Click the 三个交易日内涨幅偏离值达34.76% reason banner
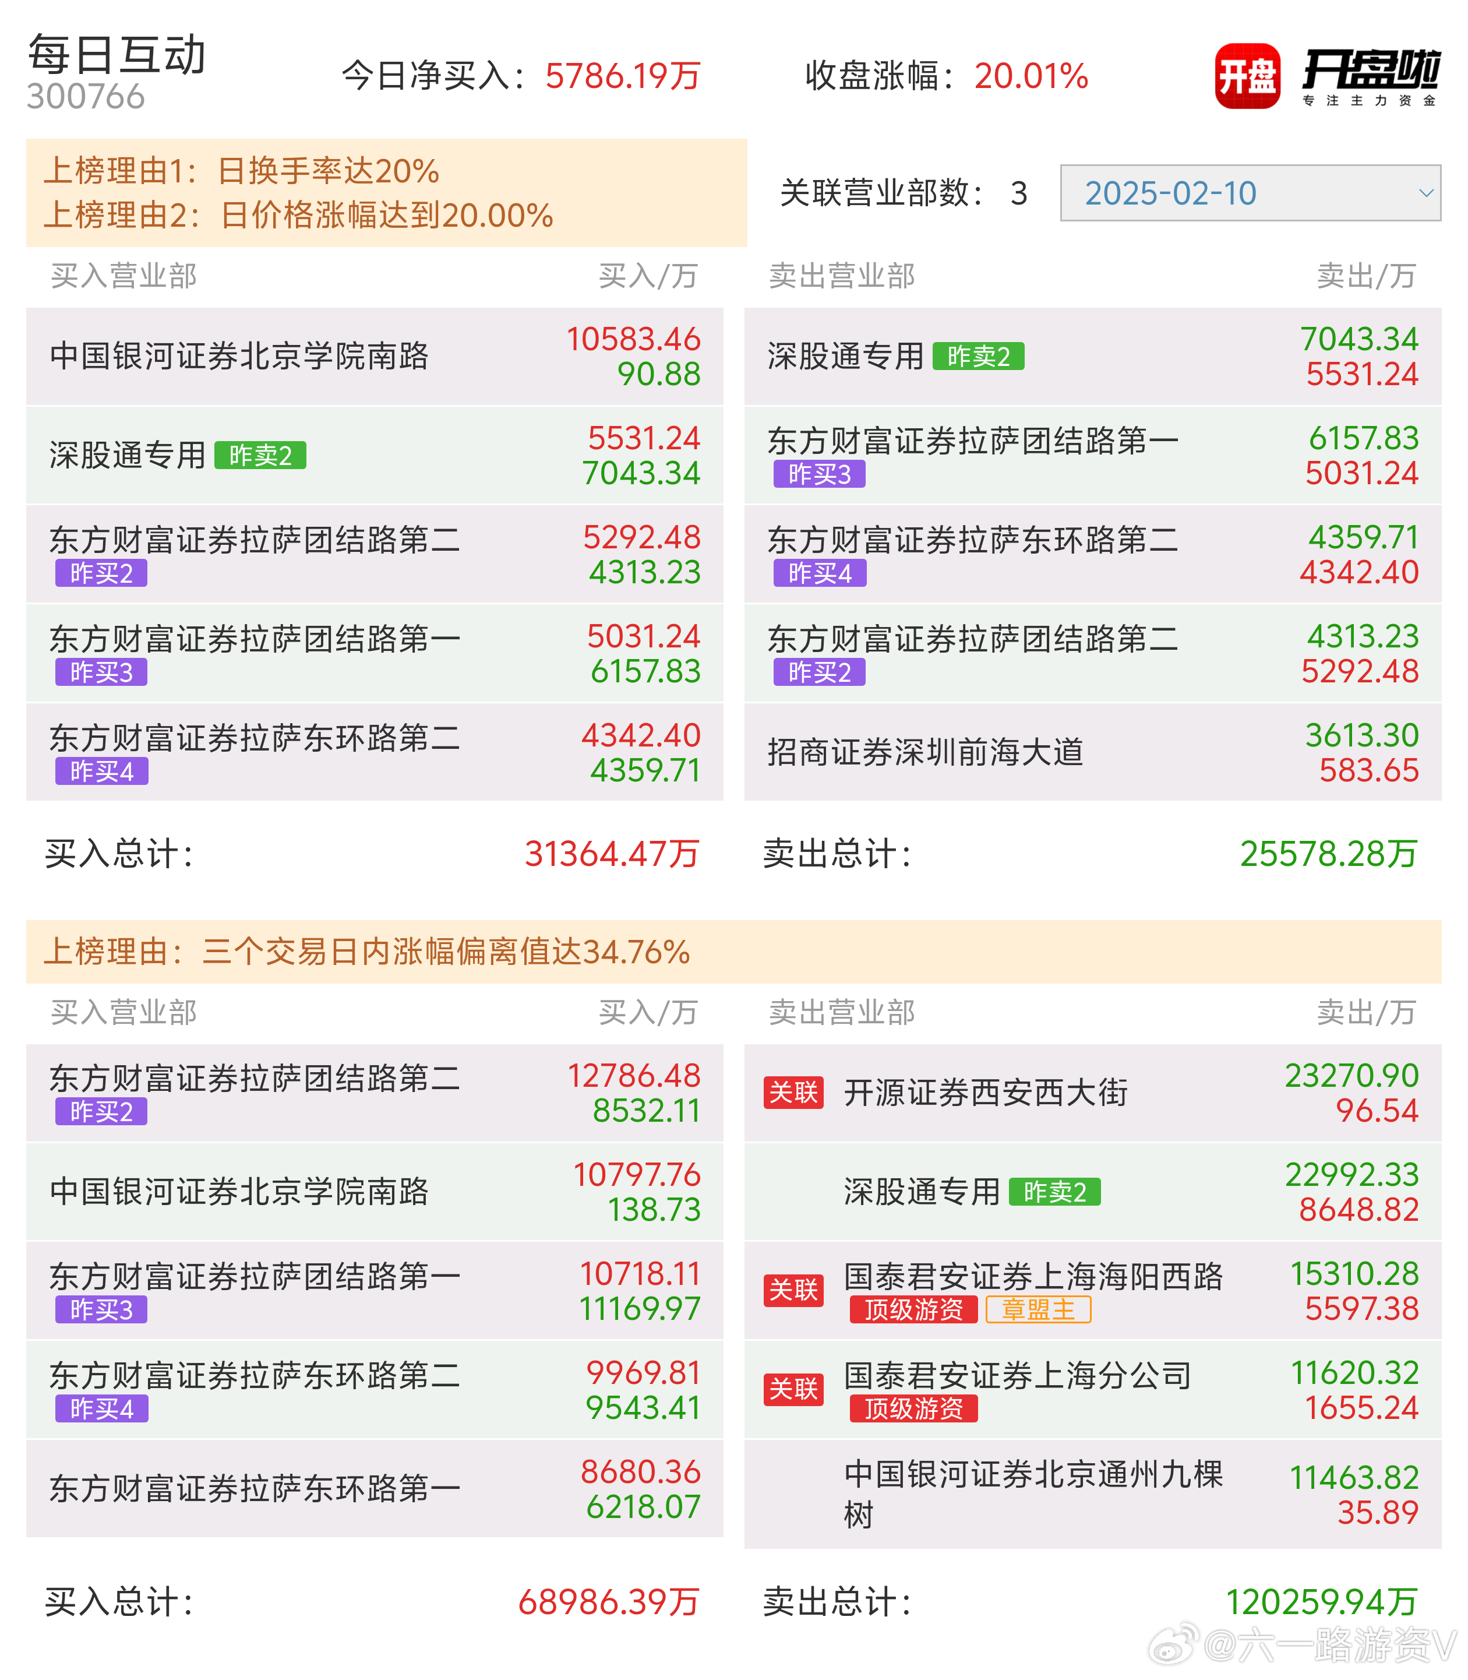1468x1680 pixels. coord(734,952)
